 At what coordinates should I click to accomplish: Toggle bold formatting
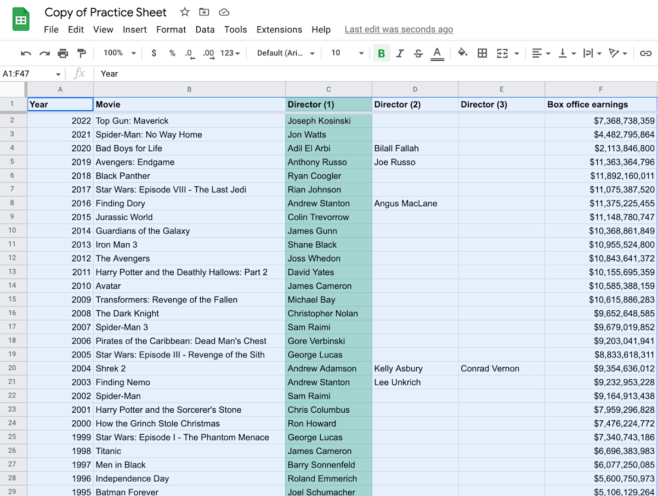point(381,53)
